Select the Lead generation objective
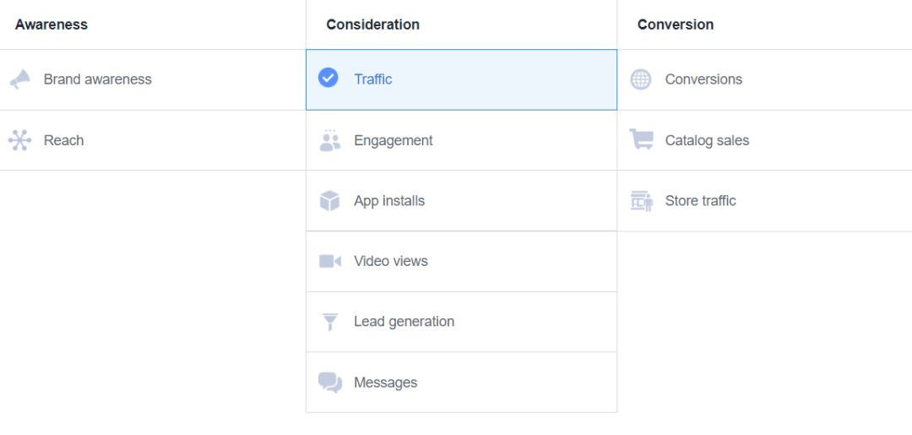 click(404, 322)
